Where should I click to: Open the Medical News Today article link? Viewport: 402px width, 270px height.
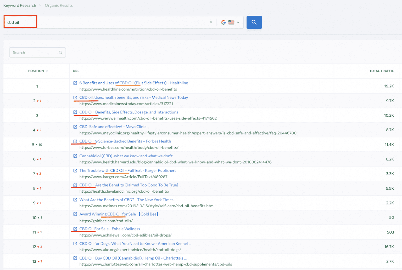pyautogui.click(x=133, y=97)
